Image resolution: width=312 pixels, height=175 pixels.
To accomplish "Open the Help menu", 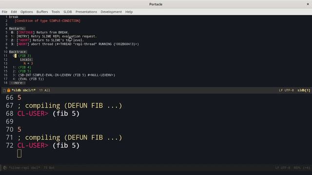I will (x=129, y=12).
